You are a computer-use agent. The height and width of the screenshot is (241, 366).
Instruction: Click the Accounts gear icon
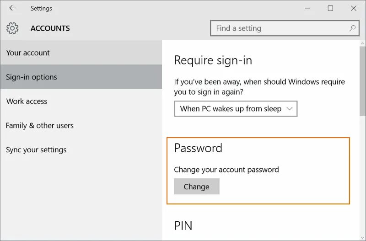click(x=12, y=28)
